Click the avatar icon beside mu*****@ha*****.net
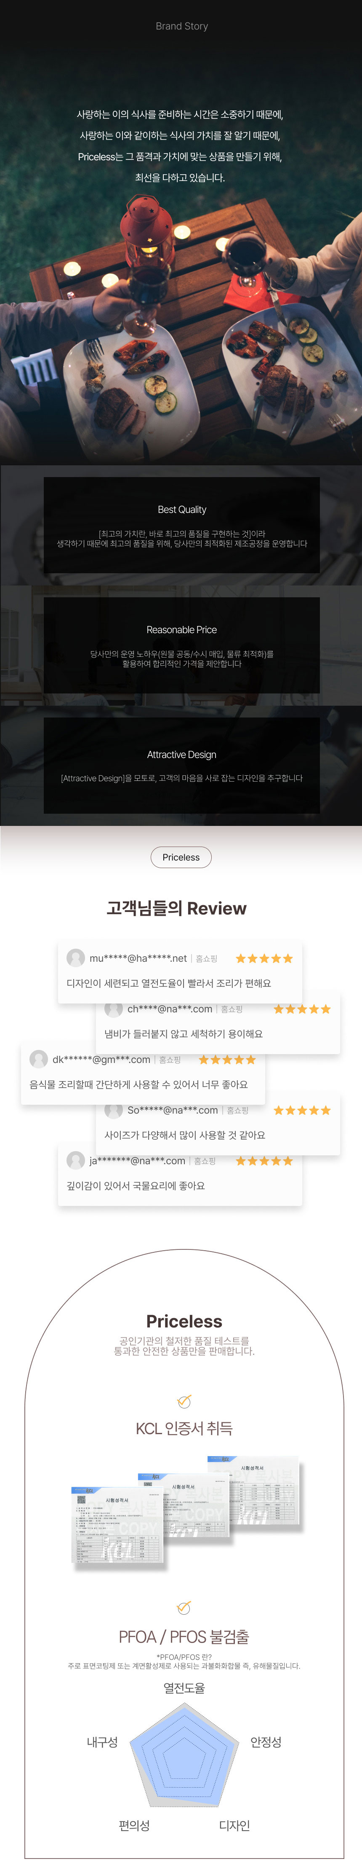 point(75,958)
